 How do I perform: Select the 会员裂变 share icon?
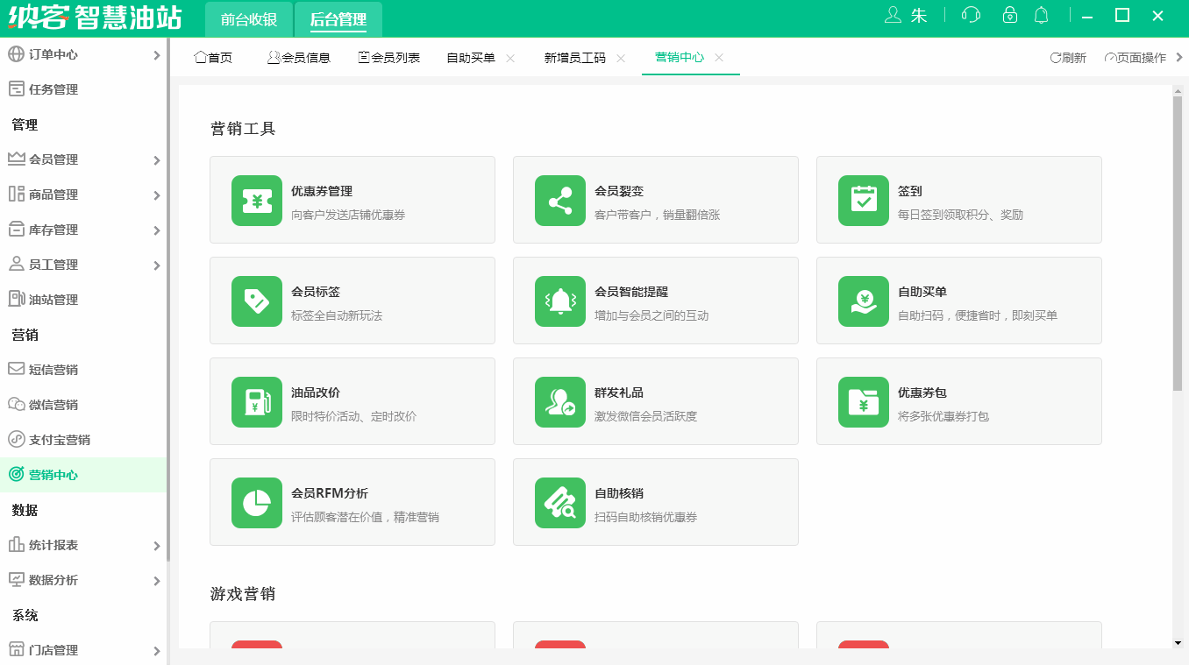point(559,200)
